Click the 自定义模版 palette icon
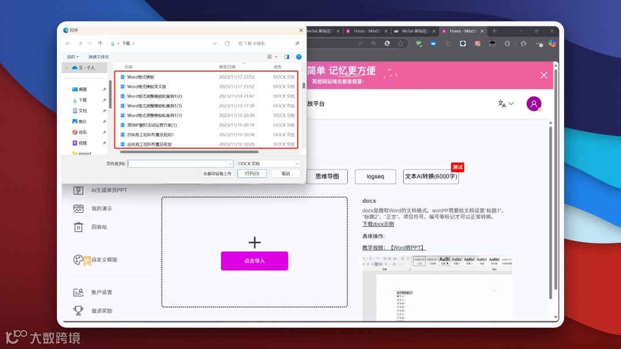621x349 pixels. coord(78,259)
